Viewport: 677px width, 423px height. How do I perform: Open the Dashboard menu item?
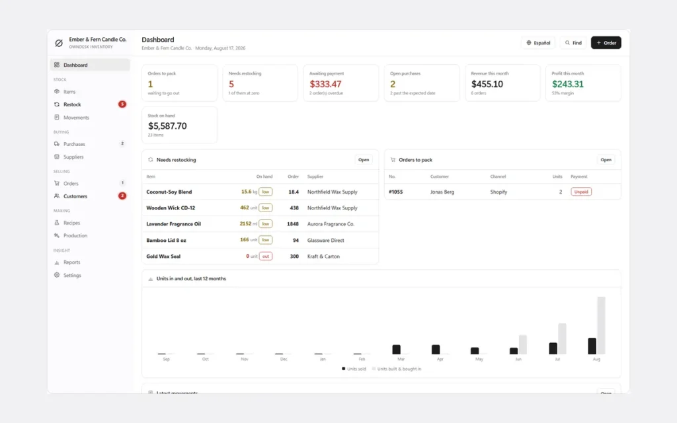(90, 65)
